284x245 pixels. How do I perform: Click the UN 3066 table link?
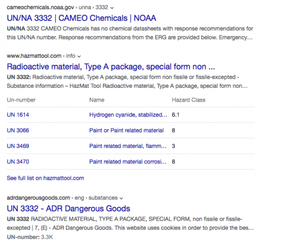click(18, 130)
